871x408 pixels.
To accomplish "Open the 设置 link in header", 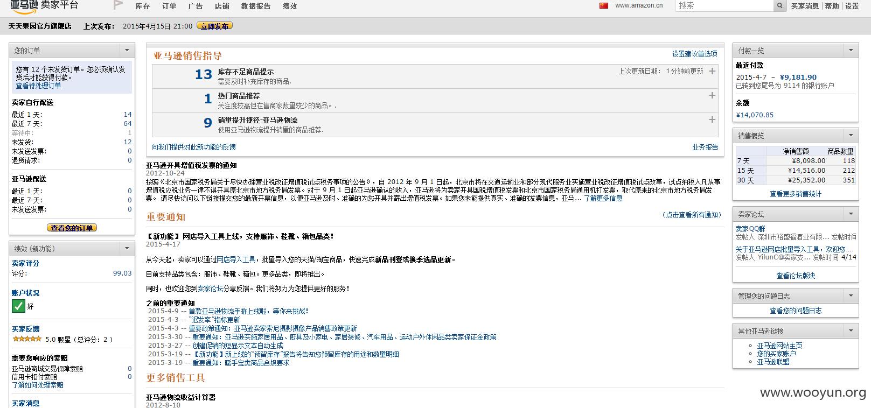I will pos(852,6).
